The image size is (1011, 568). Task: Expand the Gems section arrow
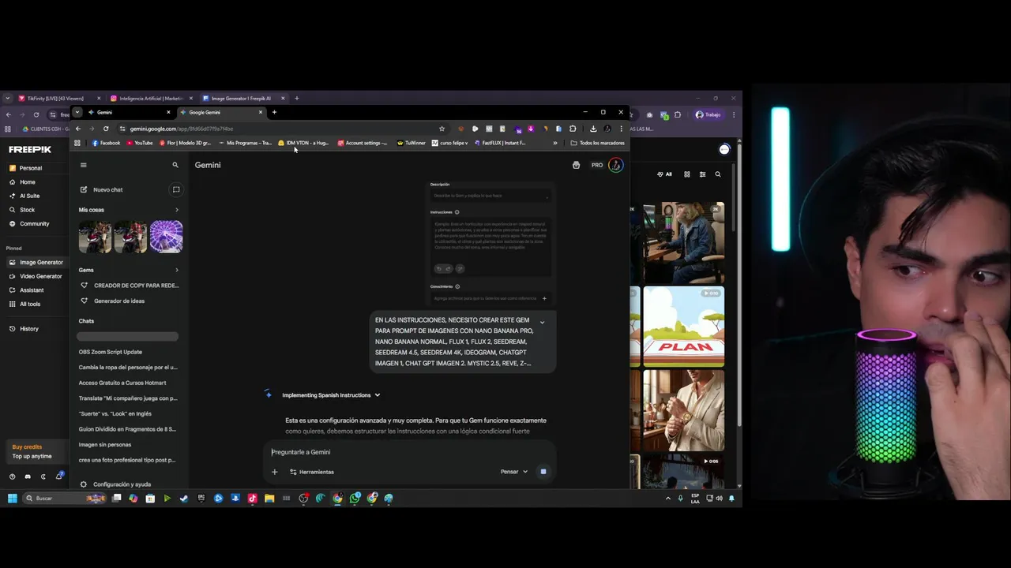click(176, 270)
